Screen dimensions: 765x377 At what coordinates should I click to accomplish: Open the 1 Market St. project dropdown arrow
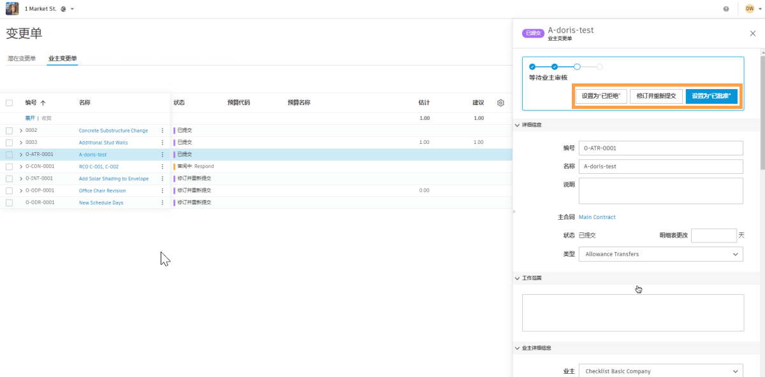tap(73, 9)
